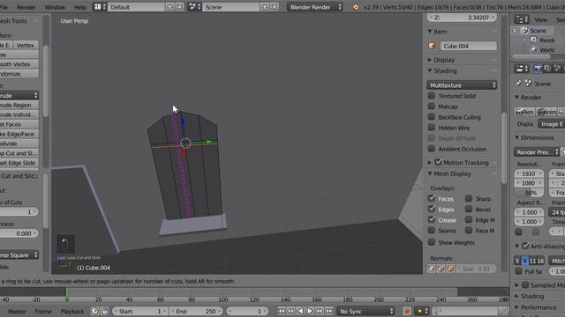The height and width of the screenshot is (317, 565).
Task: Click the Subdivide tool button
Action: pyautogui.click(x=19, y=144)
